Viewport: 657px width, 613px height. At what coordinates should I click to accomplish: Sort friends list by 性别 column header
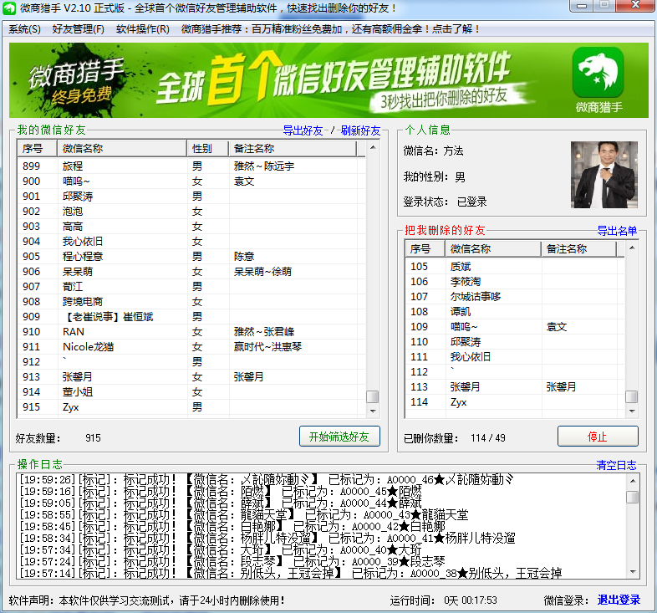[x=208, y=148]
